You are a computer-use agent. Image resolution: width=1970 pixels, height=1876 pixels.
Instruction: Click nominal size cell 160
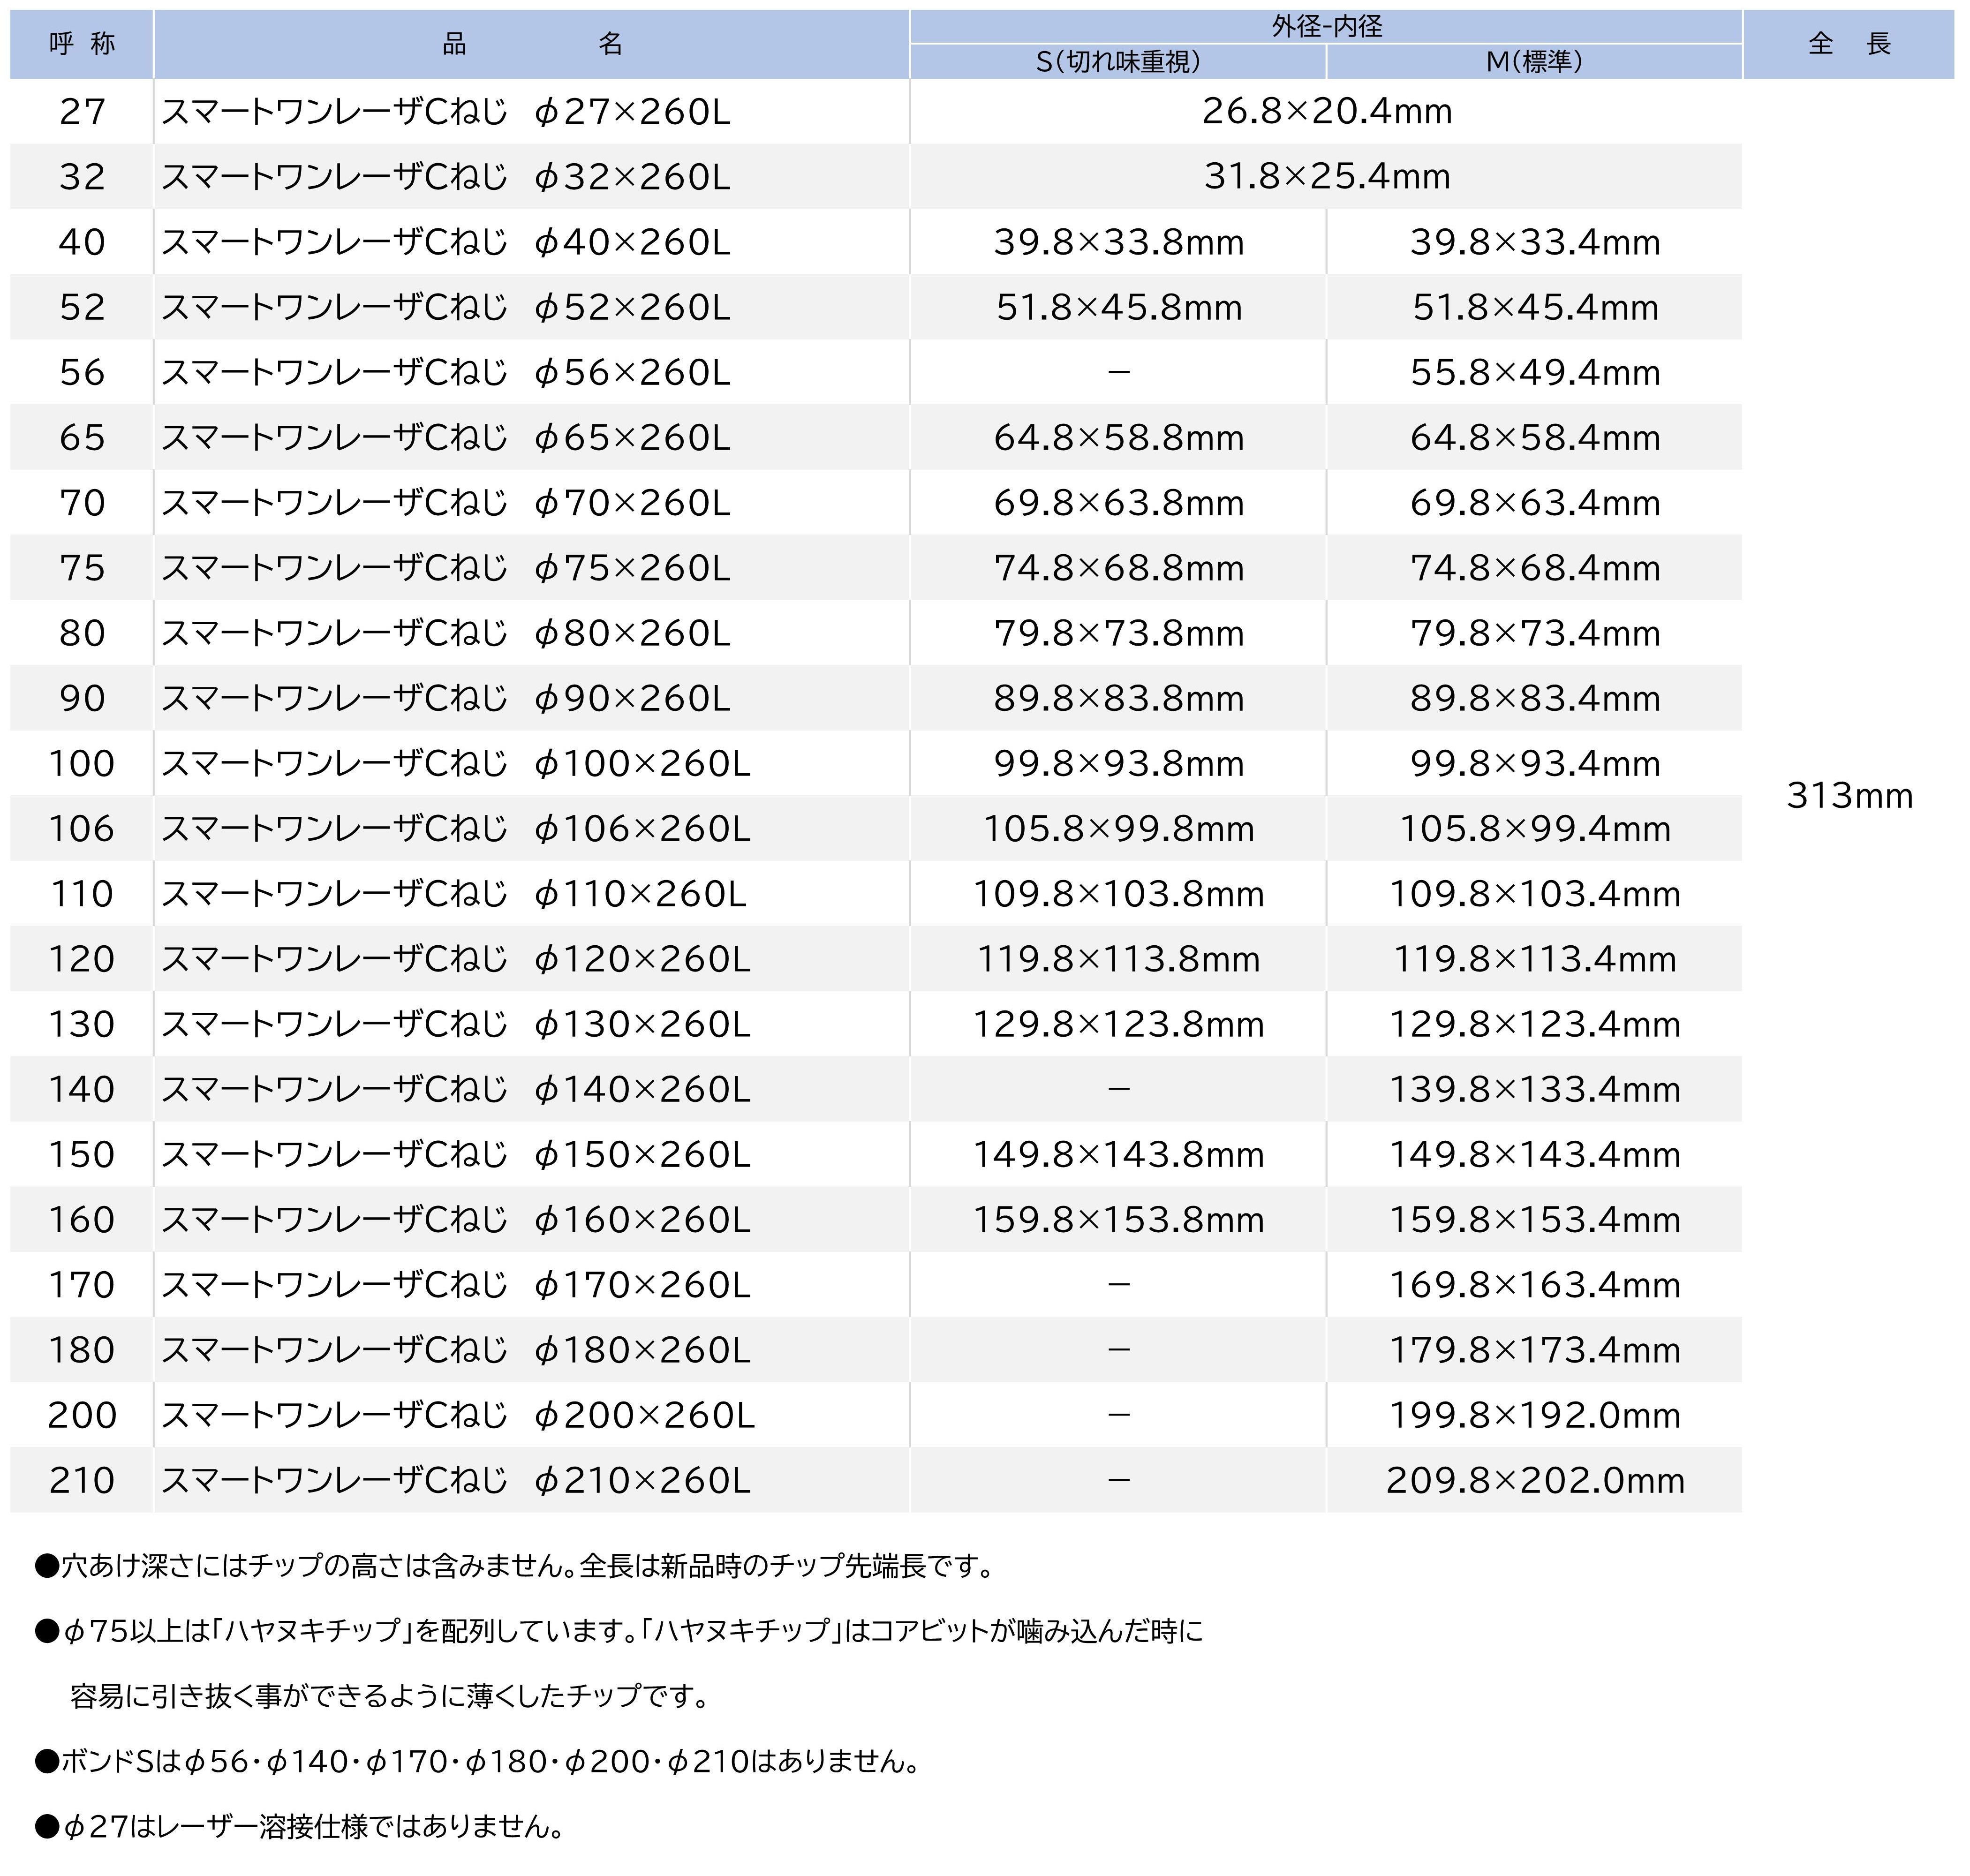coord(82,1219)
